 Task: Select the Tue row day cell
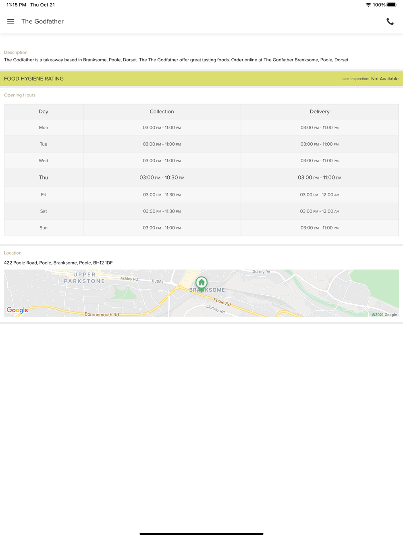click(44, 144)
